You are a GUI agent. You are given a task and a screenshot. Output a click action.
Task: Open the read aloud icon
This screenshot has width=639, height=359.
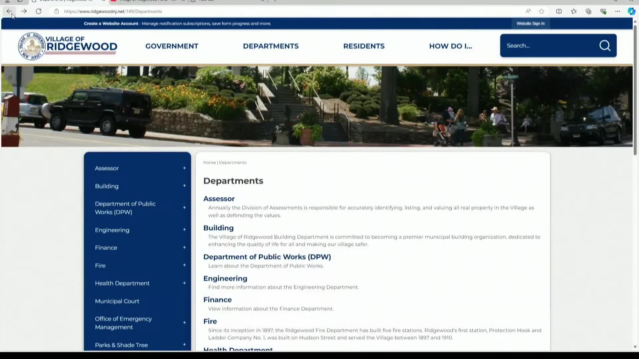[x=528, y=11]
